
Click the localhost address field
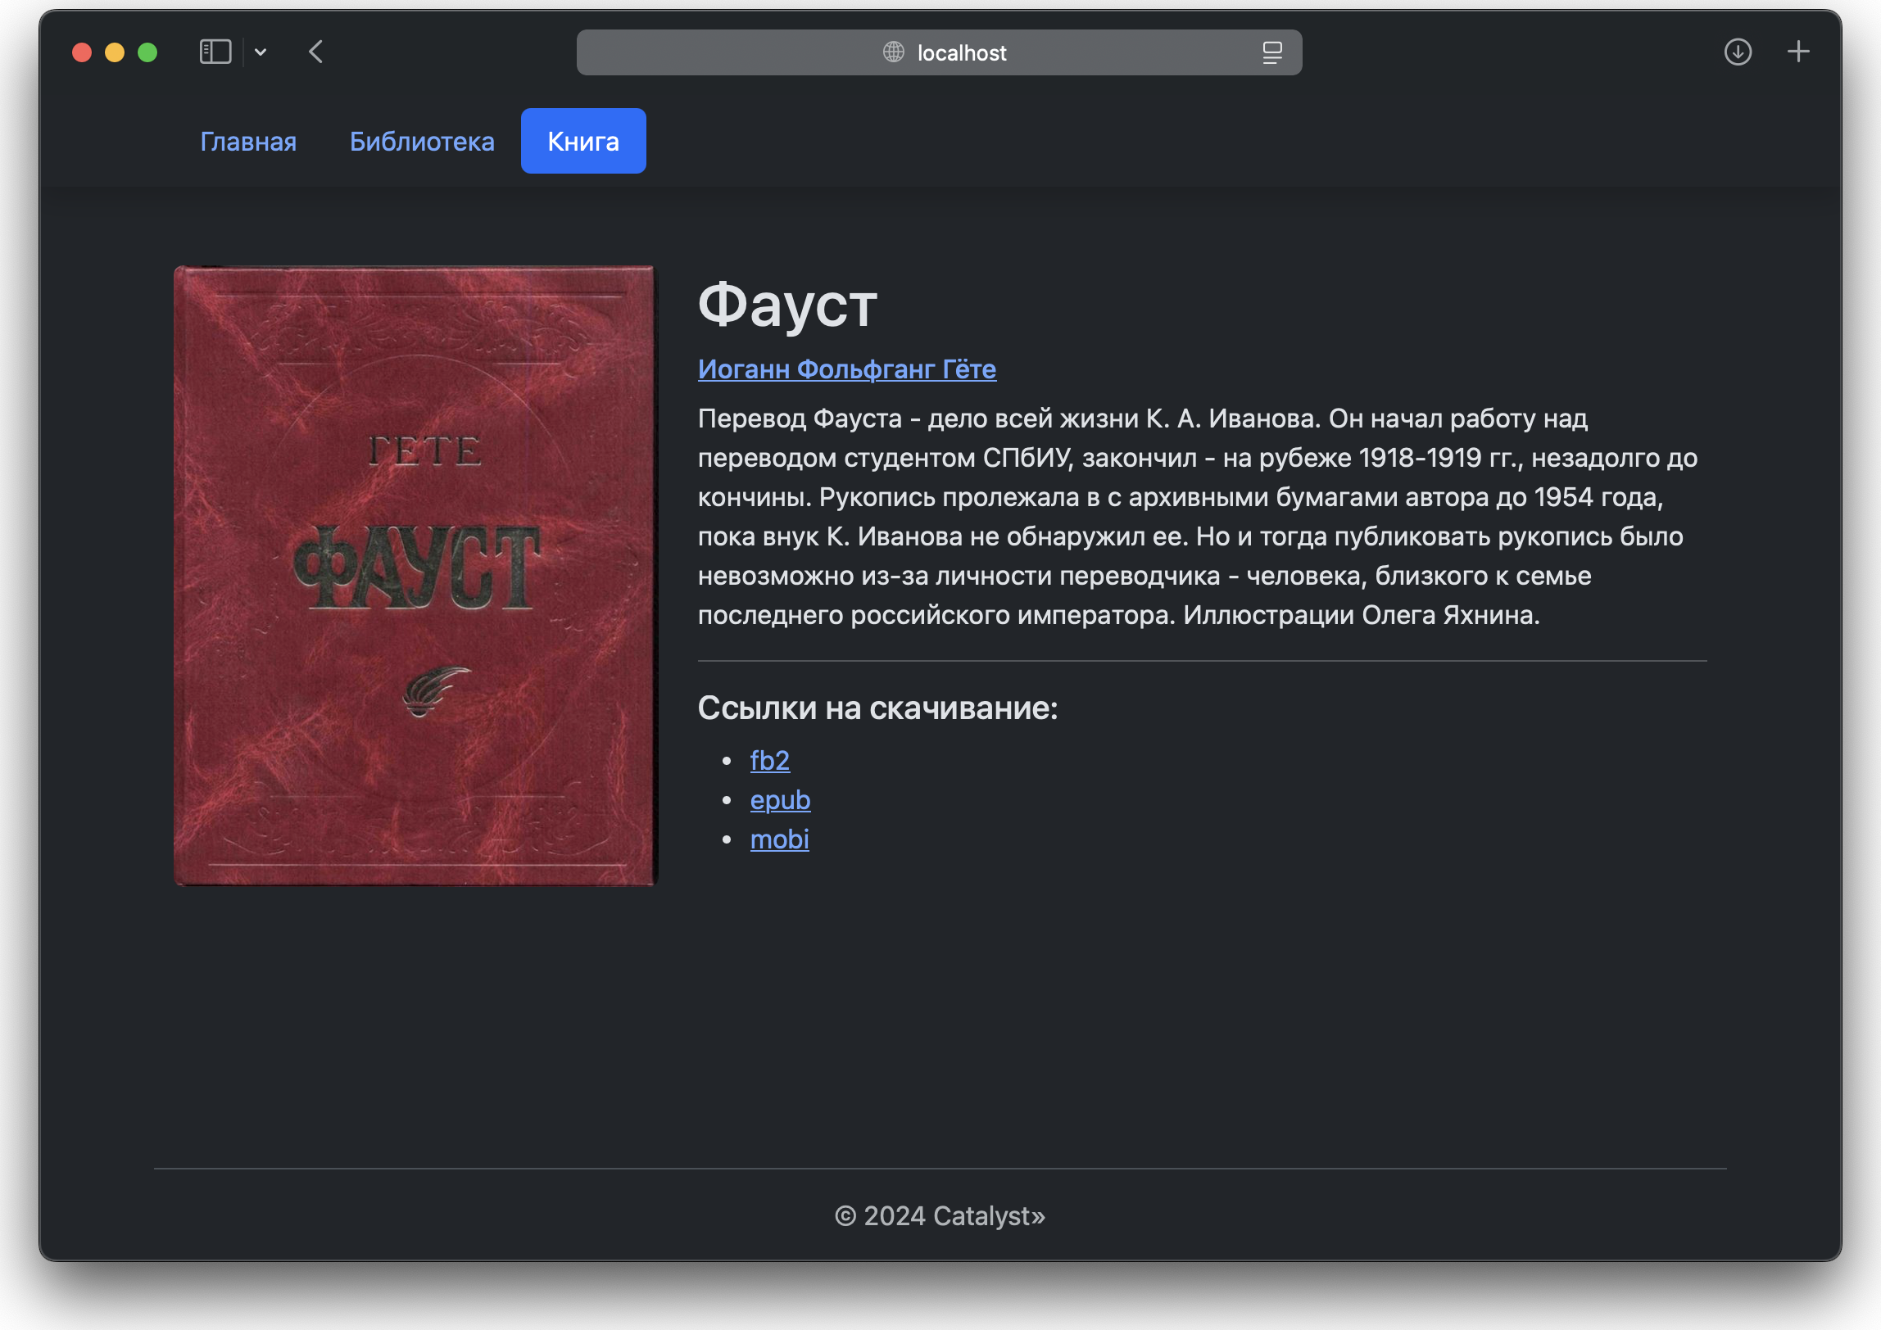962,53
